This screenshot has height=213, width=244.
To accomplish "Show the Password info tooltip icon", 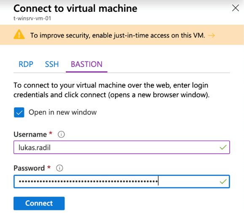I will 59,168.
